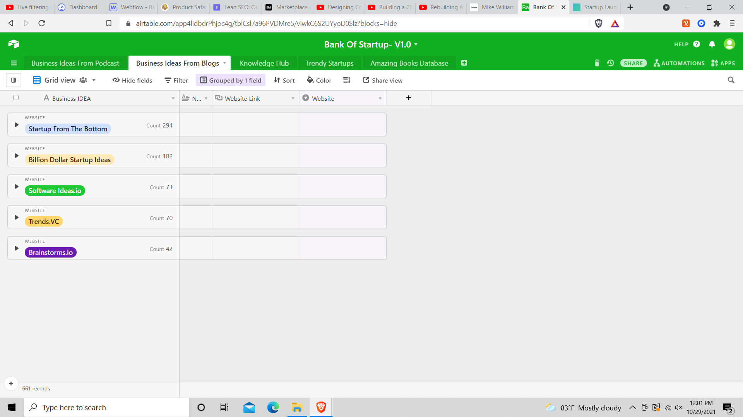Open the Amazing Books Database tab
The image size is (743, 417).
tap(409, 63)
